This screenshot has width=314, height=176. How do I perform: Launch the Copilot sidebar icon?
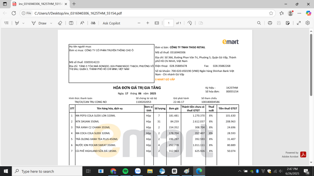coord(308,13)
